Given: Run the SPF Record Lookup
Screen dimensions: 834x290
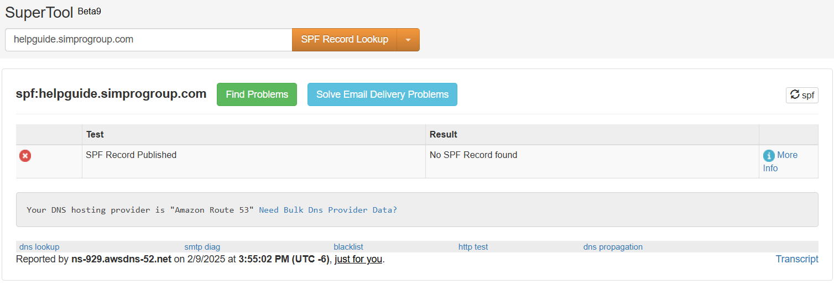Looking at the screenshot, I should click(x=345, y=40).
